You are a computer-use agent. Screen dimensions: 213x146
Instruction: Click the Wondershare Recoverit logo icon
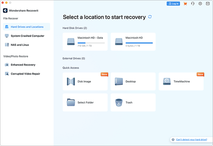[5, 11]
